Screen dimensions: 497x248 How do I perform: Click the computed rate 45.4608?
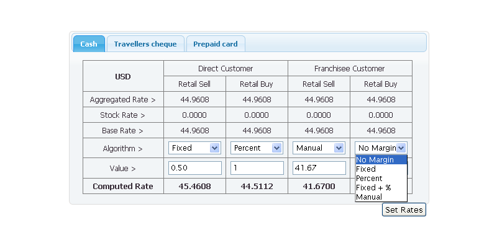click(x=194, y=186)
